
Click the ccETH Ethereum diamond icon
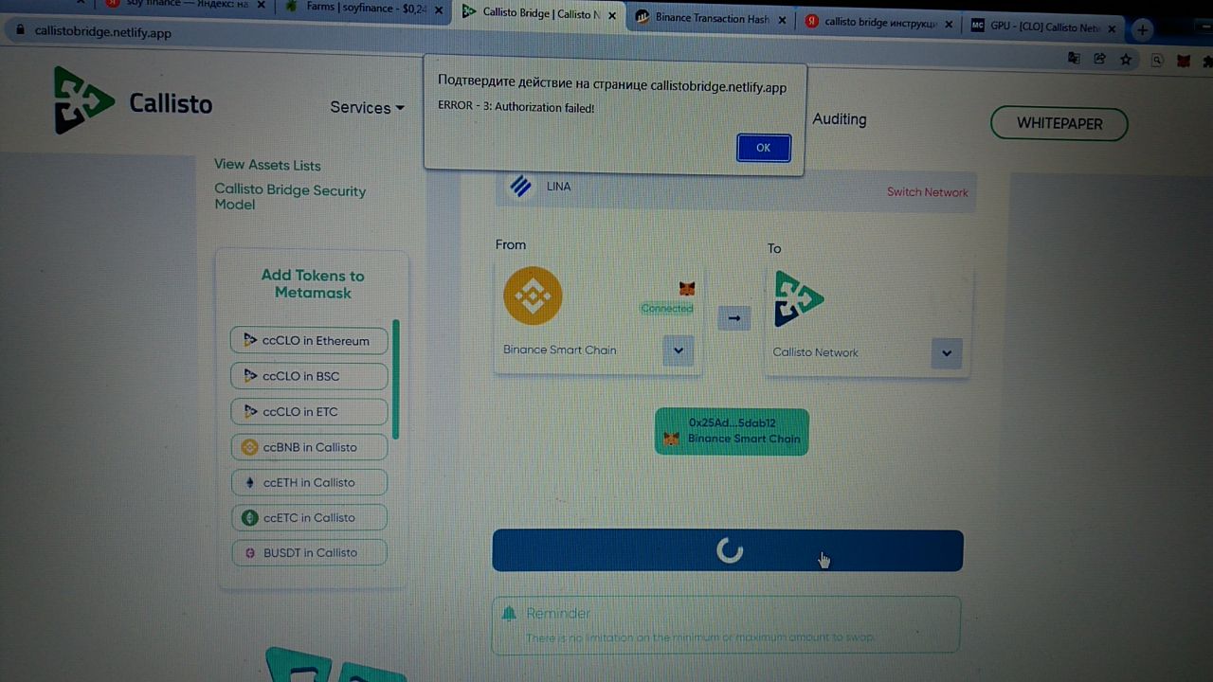coord(250,482)
